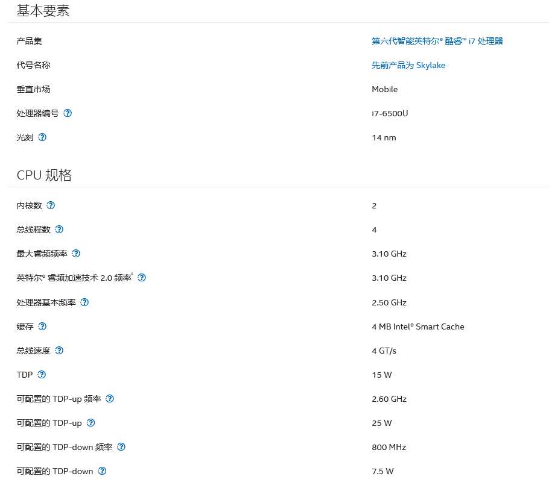549x500 pixels.
Task: Open help for 可配置的 TDP-down 频率
Action: point(121,447)
